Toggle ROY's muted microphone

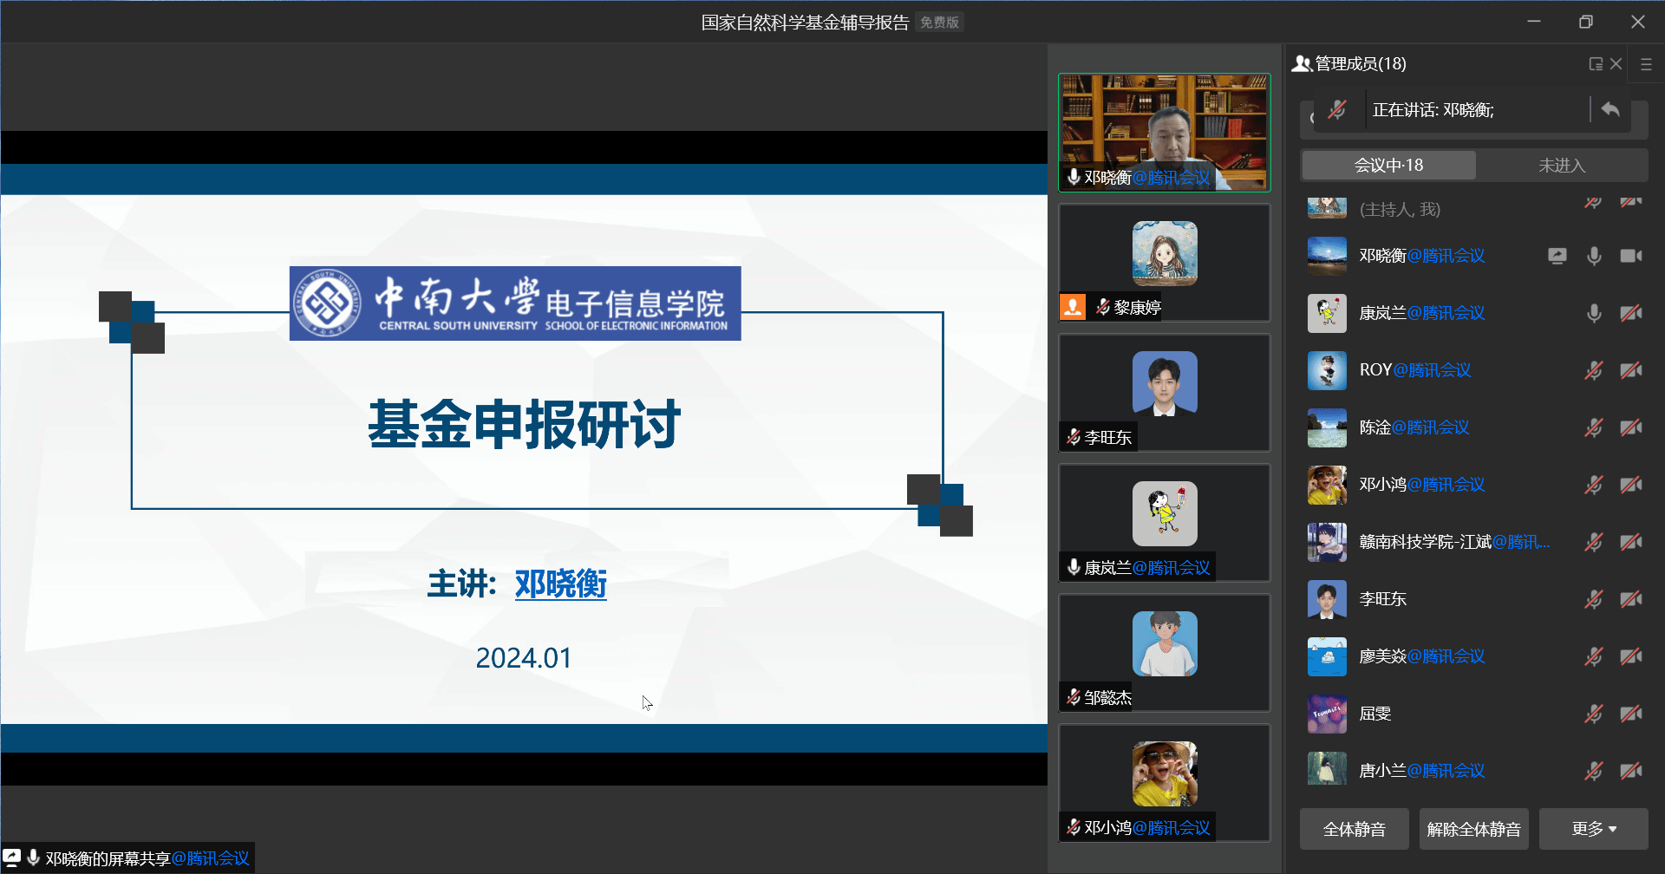coord(1594,370)
